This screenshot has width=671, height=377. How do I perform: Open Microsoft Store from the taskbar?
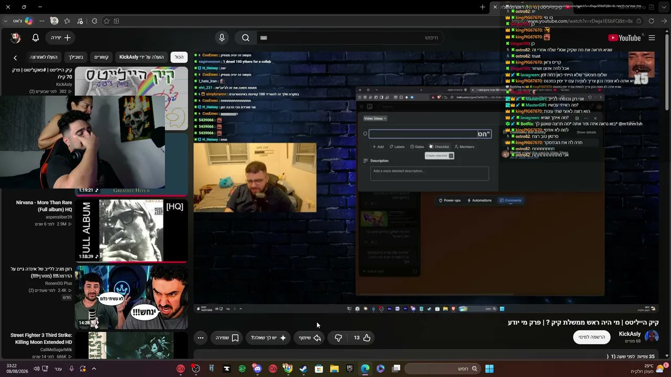coord(319,369)
